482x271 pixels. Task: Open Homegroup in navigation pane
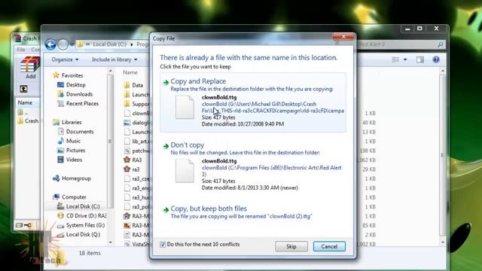76,178
